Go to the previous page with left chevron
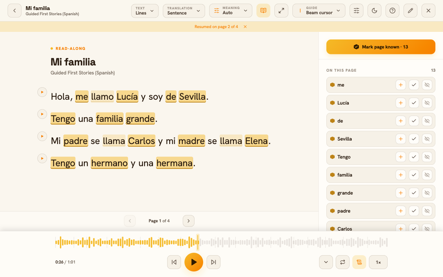443x277 pixels. pos(130,221)
